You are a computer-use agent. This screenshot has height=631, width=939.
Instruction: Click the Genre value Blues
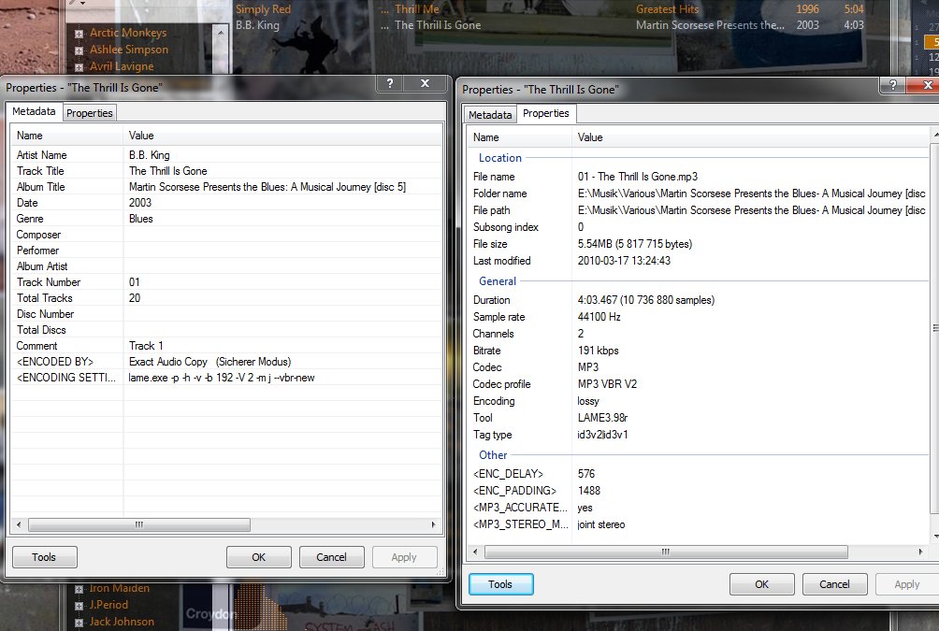click(x=140, y=219)
